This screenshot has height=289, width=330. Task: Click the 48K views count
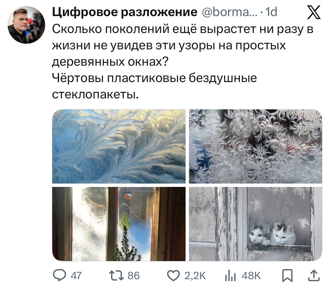click(x=251, y=276)
